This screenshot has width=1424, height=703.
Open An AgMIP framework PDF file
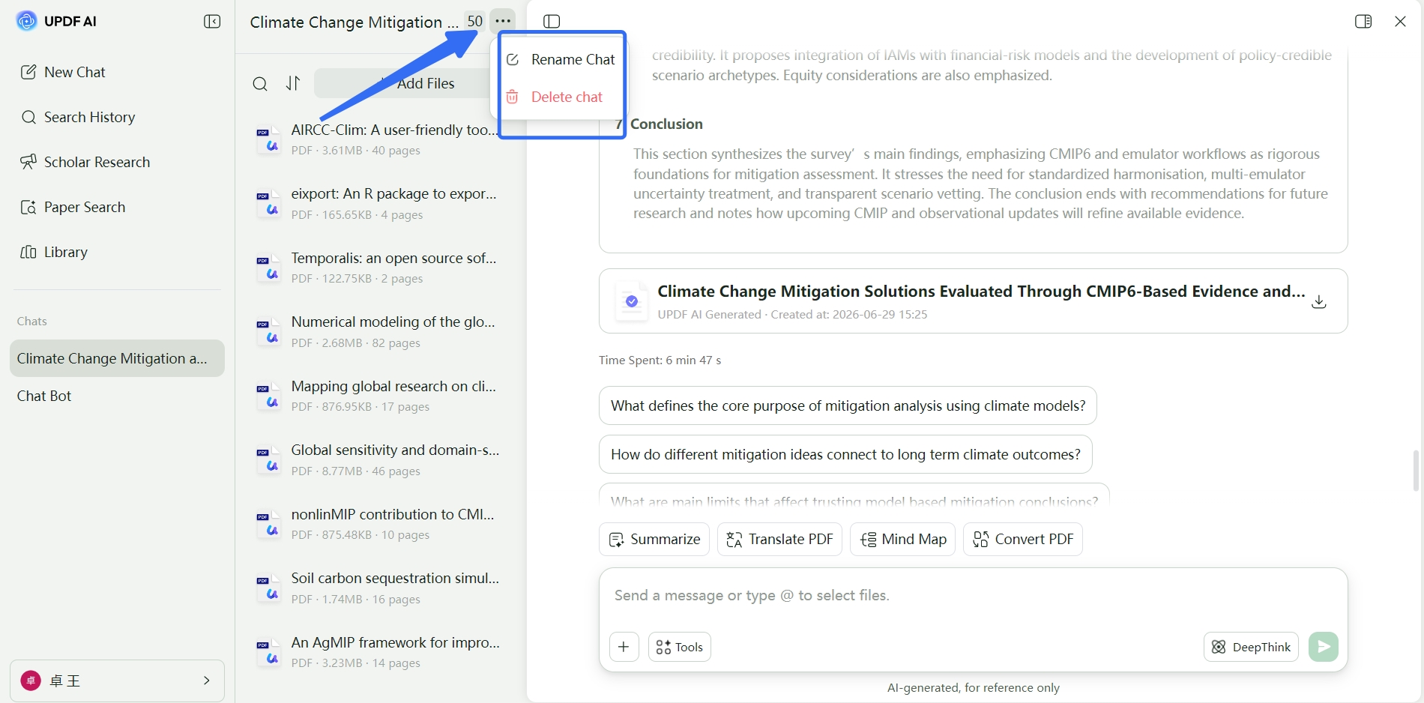[378, 652]
